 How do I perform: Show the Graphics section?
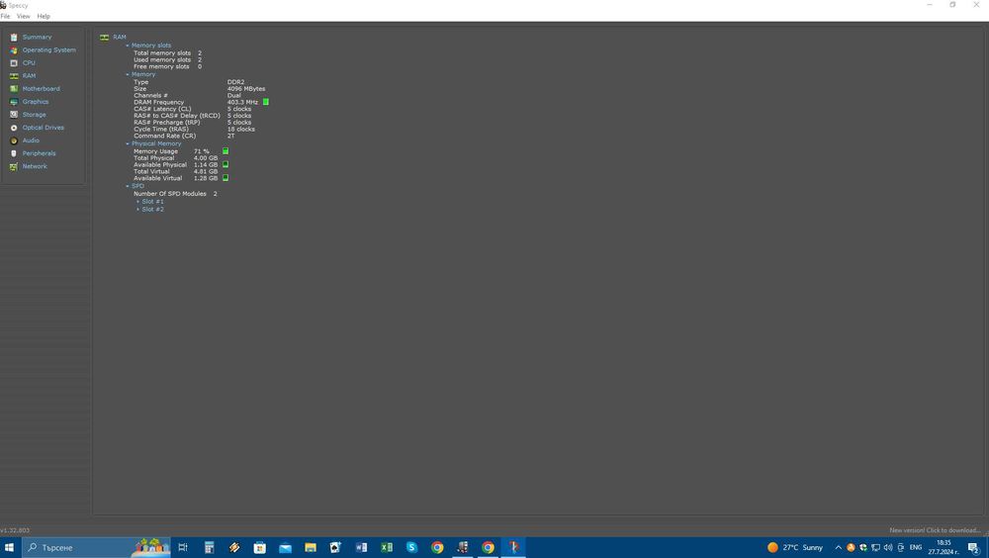(x=36, y=102)
